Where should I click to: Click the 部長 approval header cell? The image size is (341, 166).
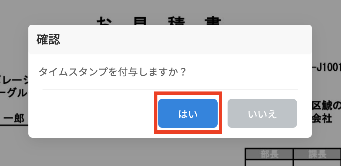(x=269, y=154)
